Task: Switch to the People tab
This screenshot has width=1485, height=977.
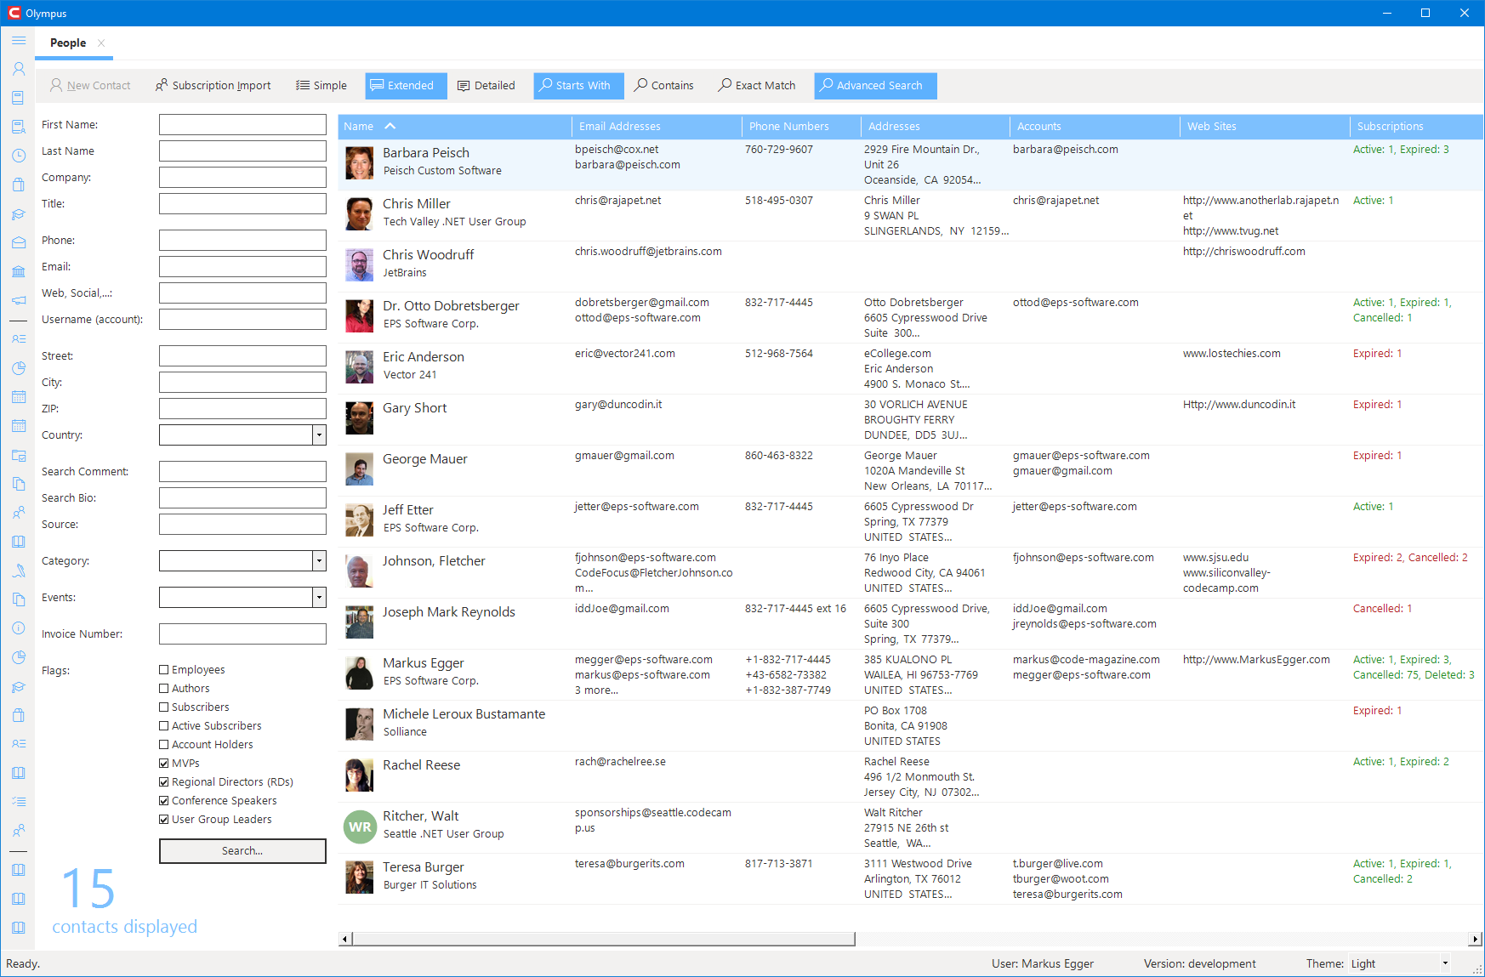Action: point(68,43)
